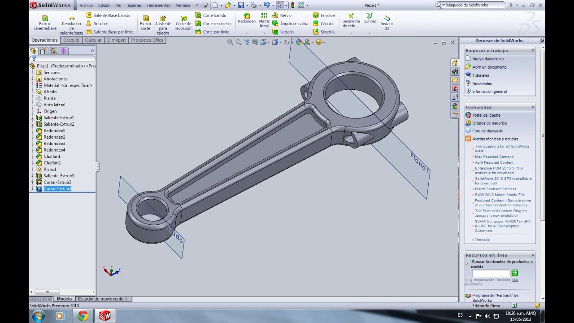Click the Chrome icon in the taskbar

coord(83,316)
